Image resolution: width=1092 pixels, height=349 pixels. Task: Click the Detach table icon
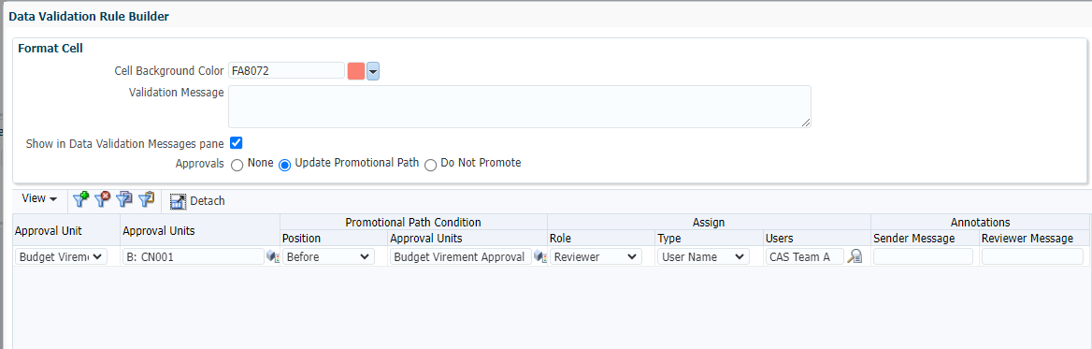click(x=178, y=201)
